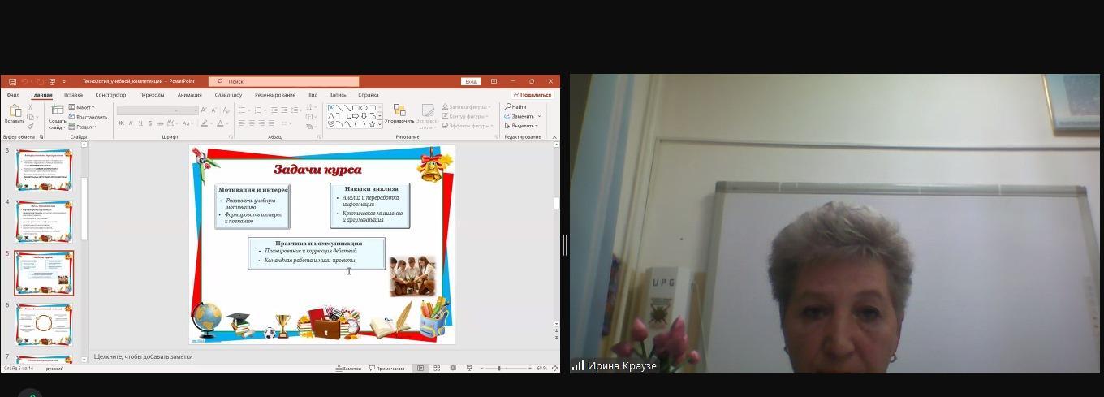Click the Sign in (Вход) button
Screen dimensions: 1104x397
471,81
